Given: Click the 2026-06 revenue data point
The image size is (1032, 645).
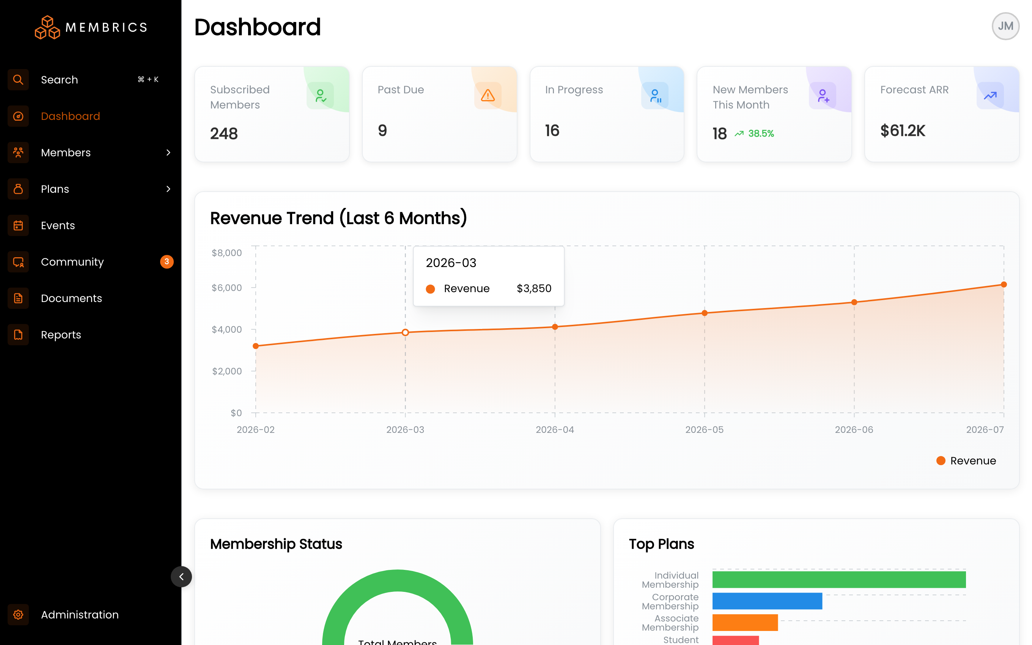Looking at the screenshot, I should tap(854, 302).
